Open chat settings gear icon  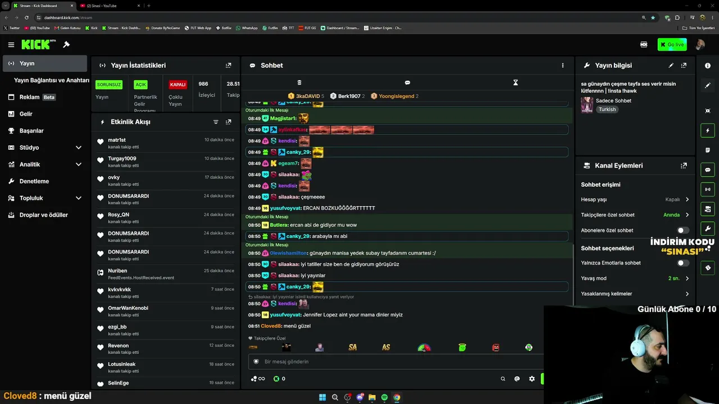pyautogui.click(x=532, y=379)
